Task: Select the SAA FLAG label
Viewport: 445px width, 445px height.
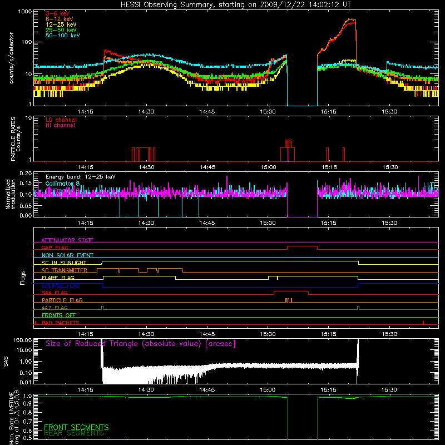Action: click(x=55, y=293)
